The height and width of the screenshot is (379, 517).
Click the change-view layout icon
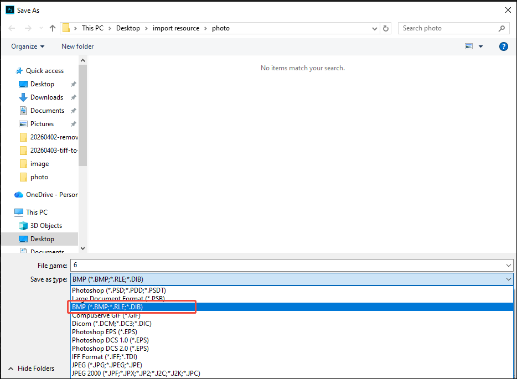point(468,46)
